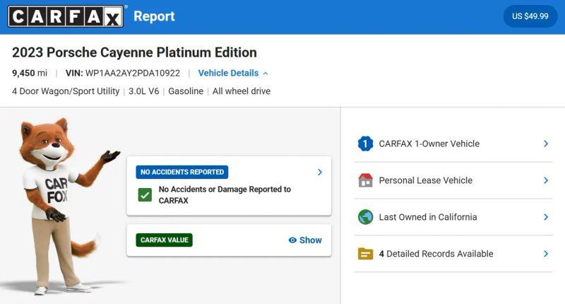Collapse the Vehicle Details section

pos(233,74)
